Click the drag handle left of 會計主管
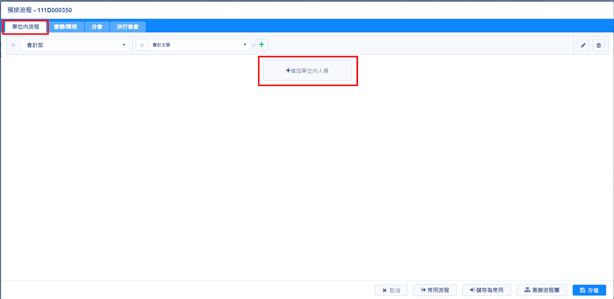This screenshot has height=299, width=614. point(142,45)
